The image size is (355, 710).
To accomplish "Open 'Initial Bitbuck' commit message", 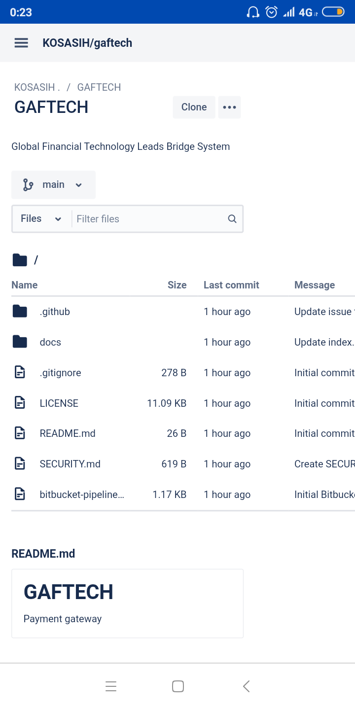I will point(324,495).
